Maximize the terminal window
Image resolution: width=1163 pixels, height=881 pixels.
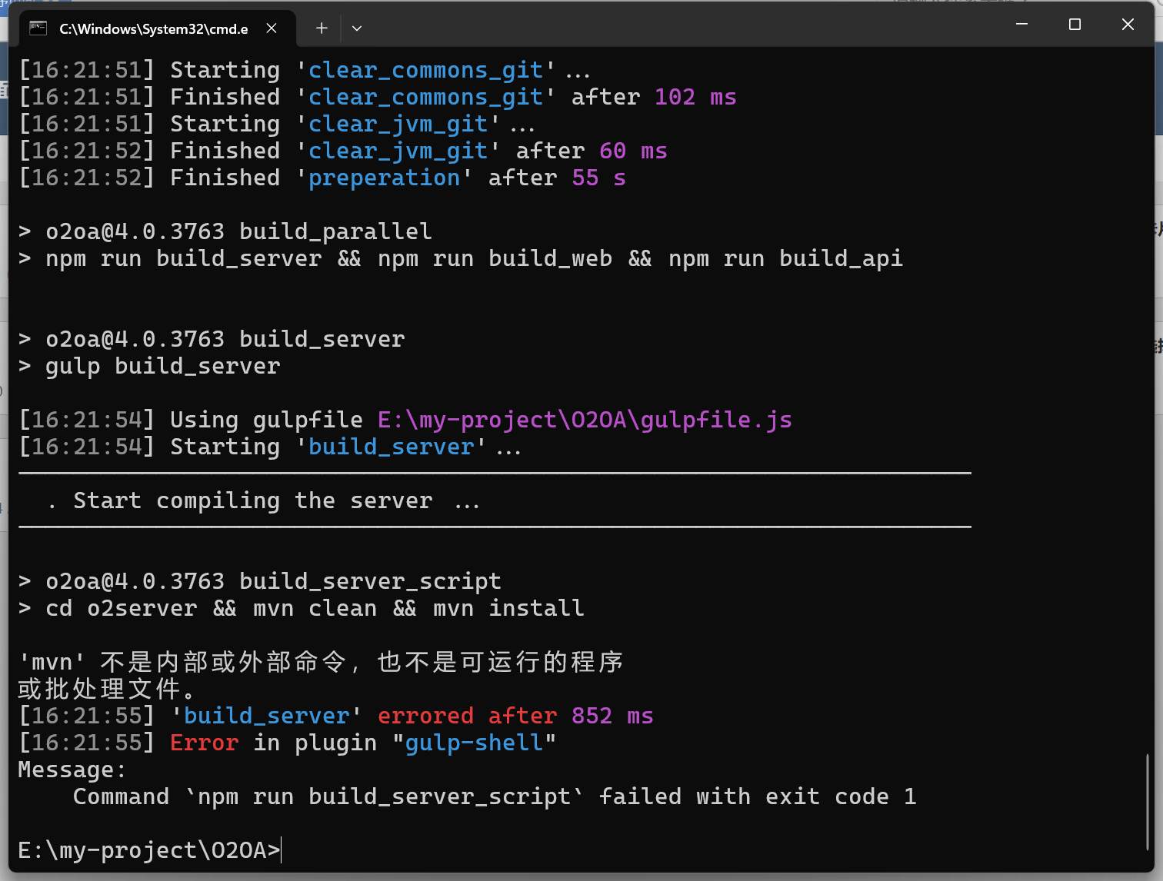pyautogui.click(x=1075, y=25)
